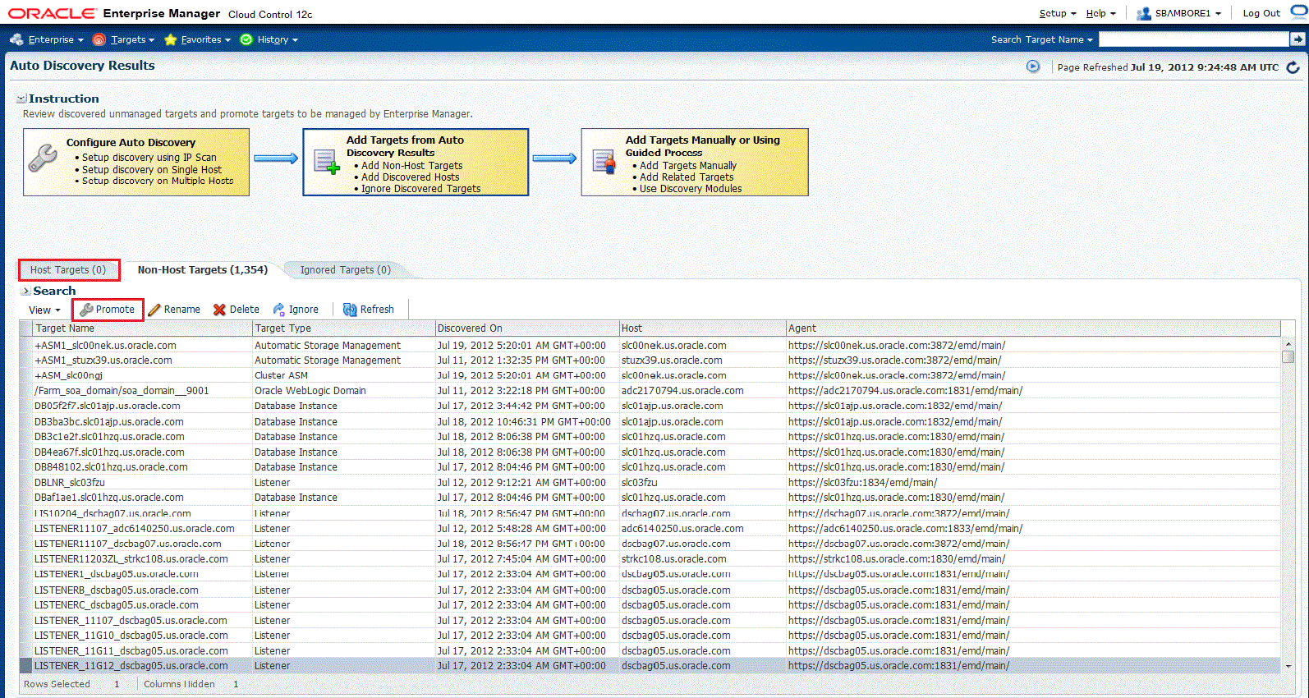Select Non-Host Targets tab
Image resolution: width=1309 pixels, height=698 pixels.
(x=203, y=269)
